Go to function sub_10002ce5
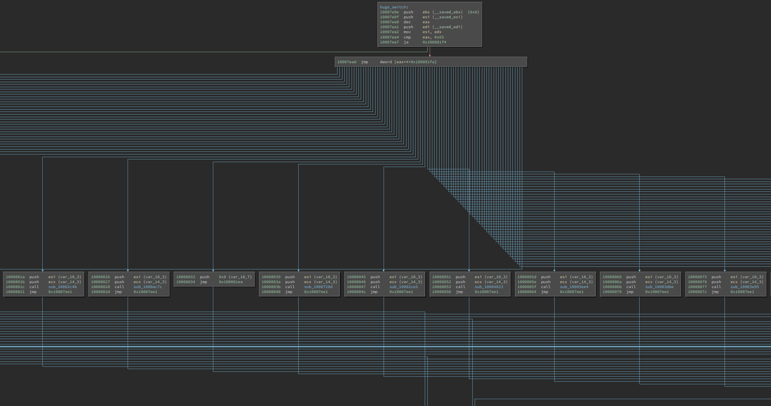The height and width of the screenshot is (406, 771). point(403,287)
